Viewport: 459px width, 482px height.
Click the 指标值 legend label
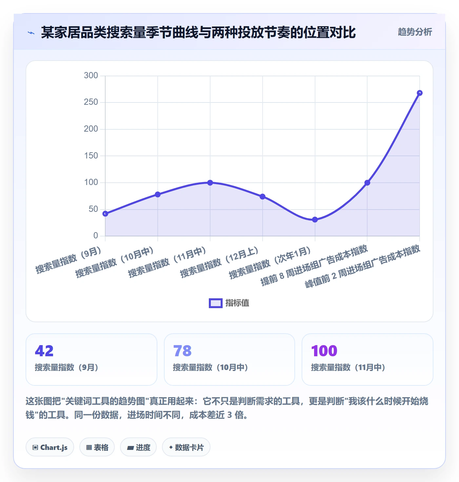coord(237,303)
